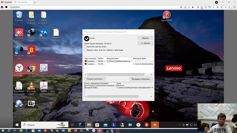Click the lightning actions icon in AnyDesk toolbar
This screenshot has width=237, height=133.
pos(214,7)
